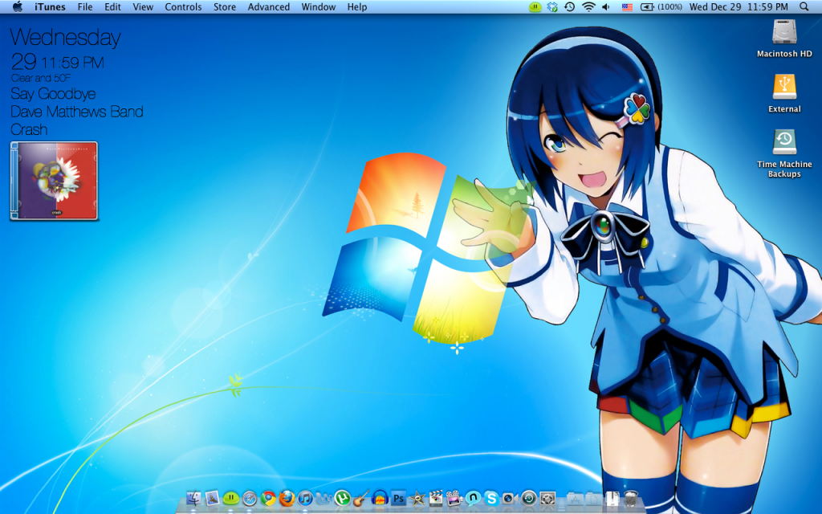
Task: Launch uTorrent from the Dock
Action: coord(342,498)
